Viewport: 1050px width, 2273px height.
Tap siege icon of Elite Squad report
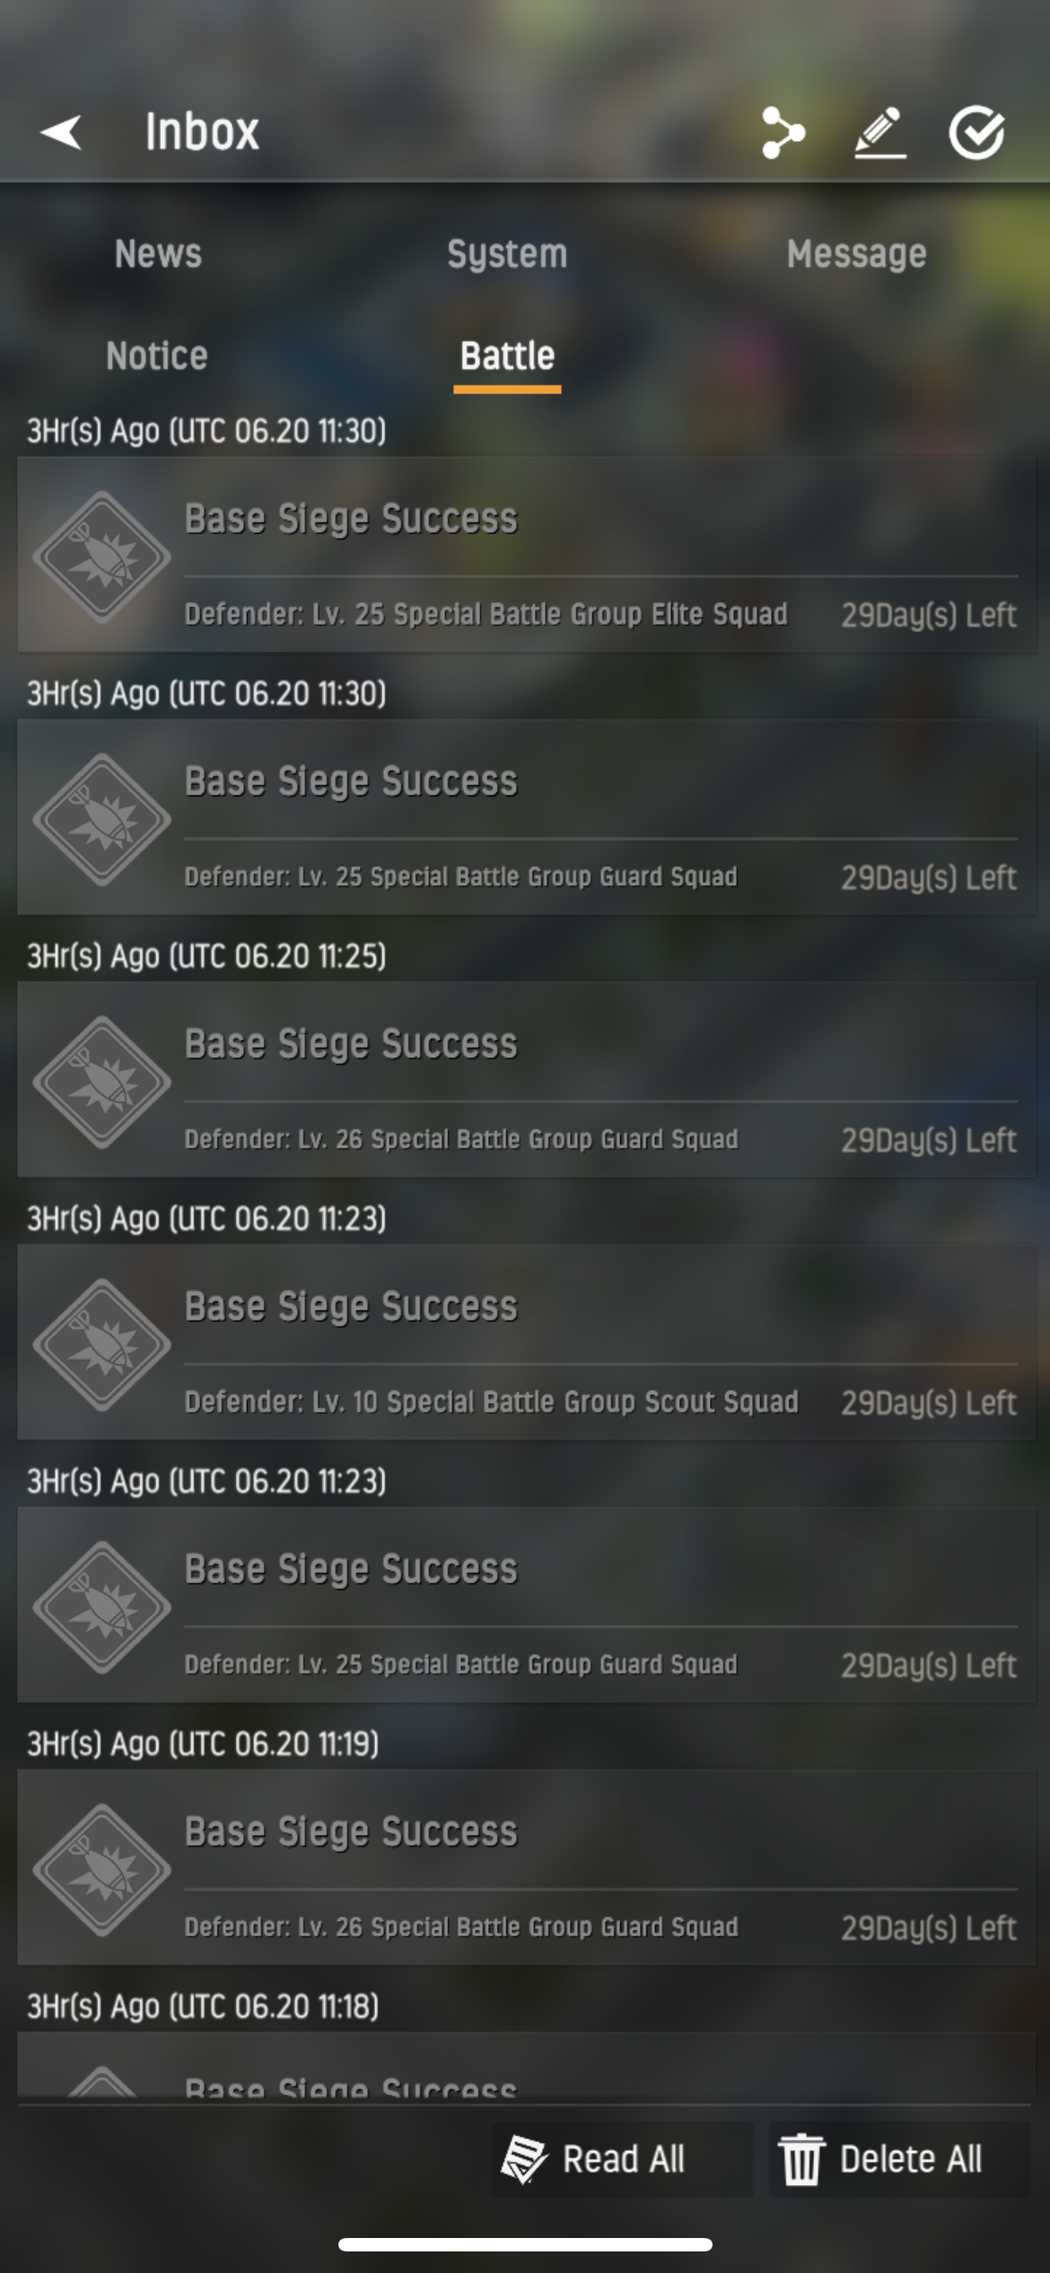(x=101, y=557)
